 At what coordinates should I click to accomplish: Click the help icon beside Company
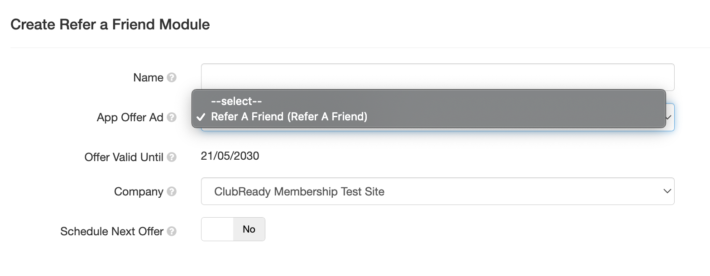pos(172,192)
